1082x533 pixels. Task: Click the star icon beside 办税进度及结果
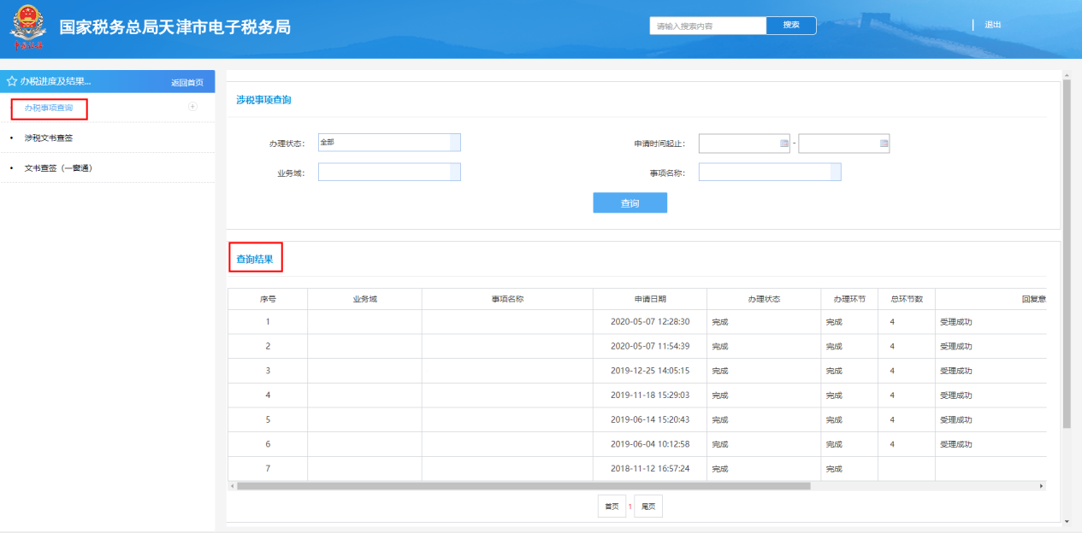pos(11,82)
